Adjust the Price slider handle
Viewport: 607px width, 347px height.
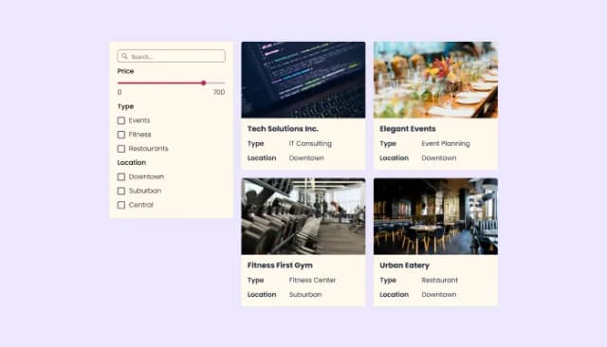(204, 82)
